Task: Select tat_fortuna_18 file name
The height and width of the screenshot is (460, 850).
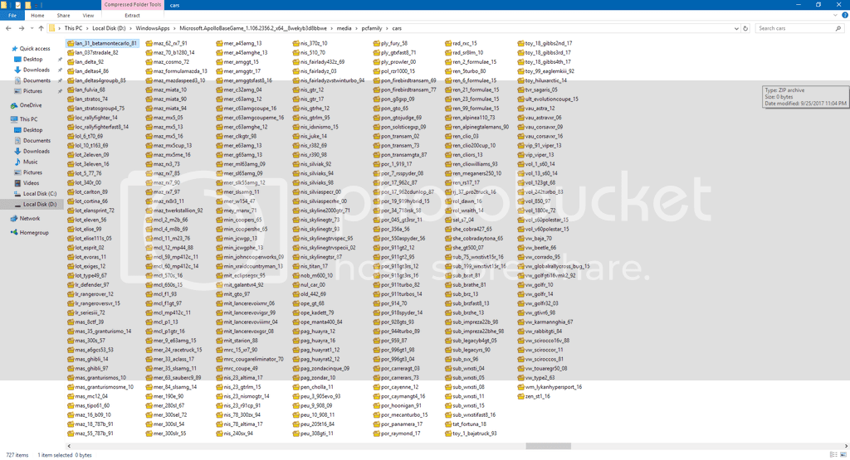Action: (x=470, y=424)
